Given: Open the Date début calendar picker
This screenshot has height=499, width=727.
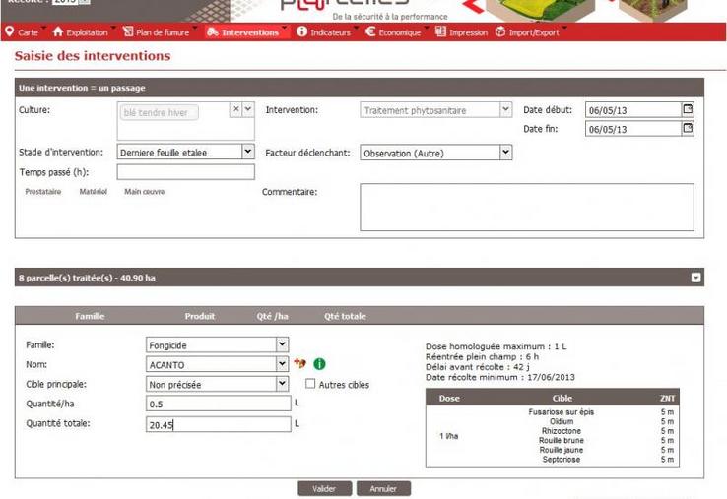Looking at the screenshot, I should (688, 109).
